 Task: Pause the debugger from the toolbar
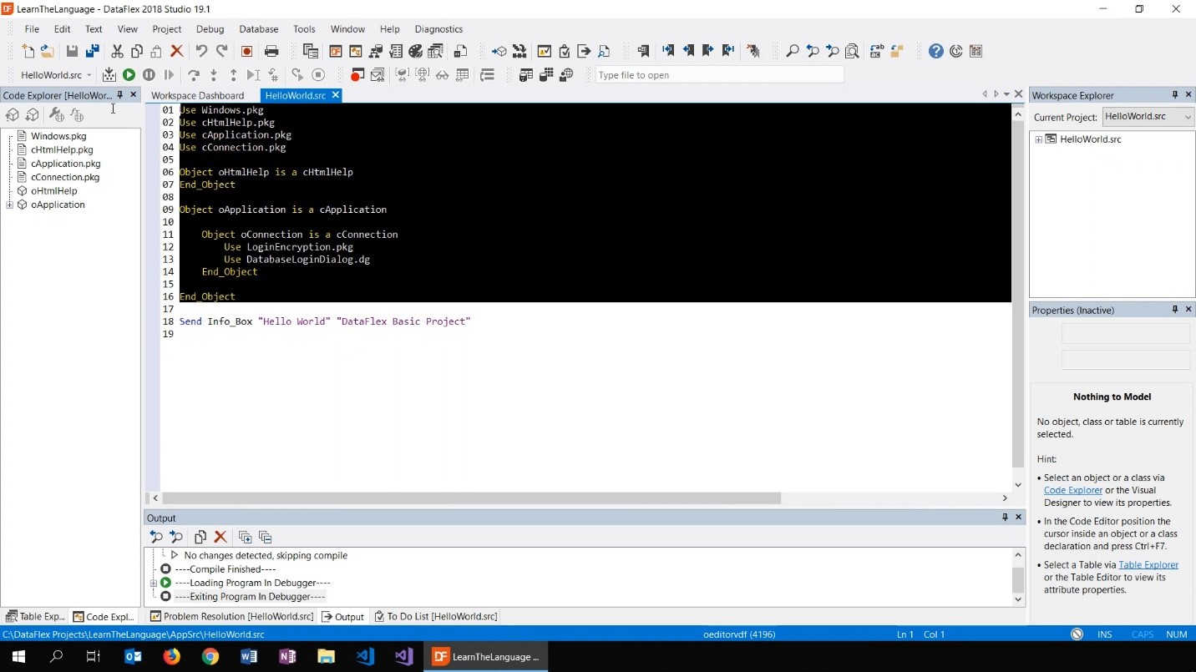tap(149, 75)
